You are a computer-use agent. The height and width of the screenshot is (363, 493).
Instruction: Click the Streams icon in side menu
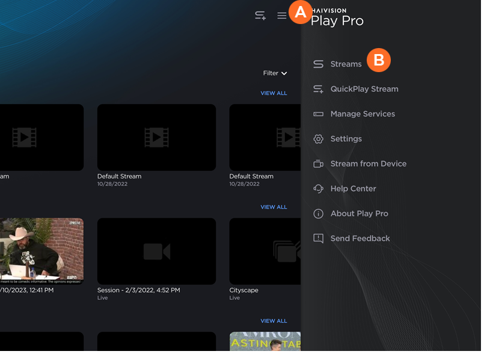(319, 64)
